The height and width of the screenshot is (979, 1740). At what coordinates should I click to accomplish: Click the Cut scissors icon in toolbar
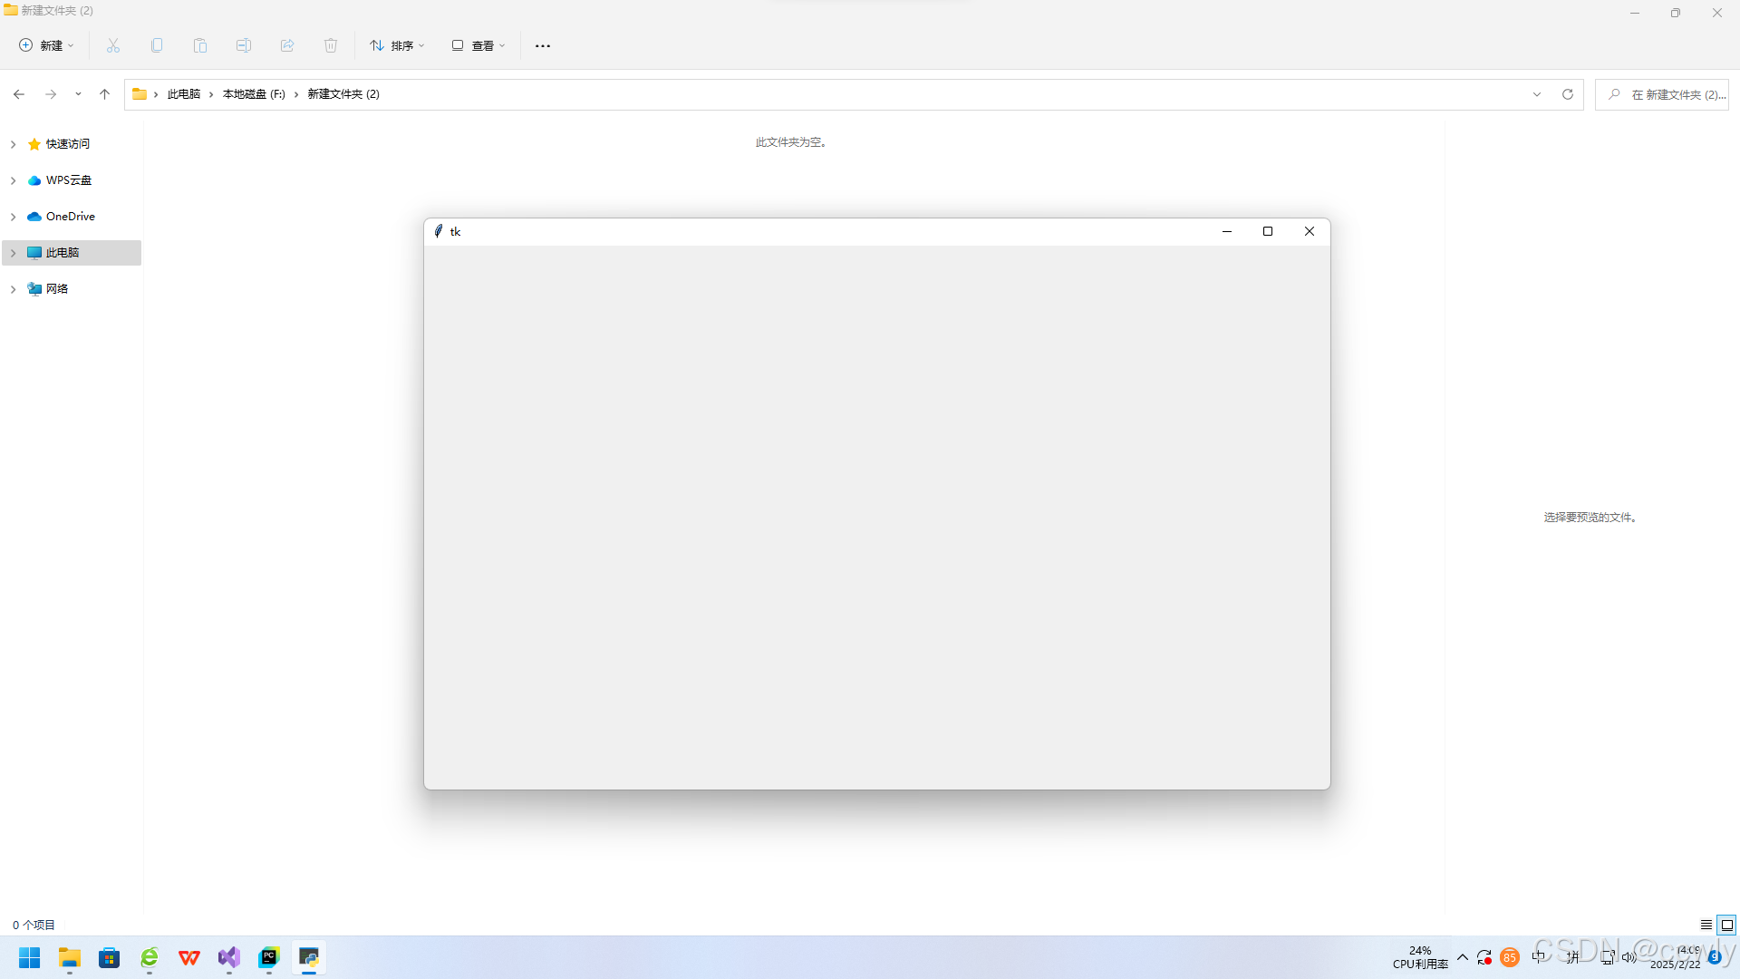pos(113,45)
